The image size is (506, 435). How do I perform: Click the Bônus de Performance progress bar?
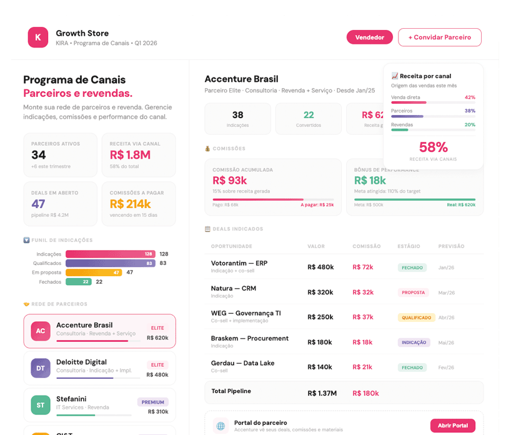click(x=415, y=199)
